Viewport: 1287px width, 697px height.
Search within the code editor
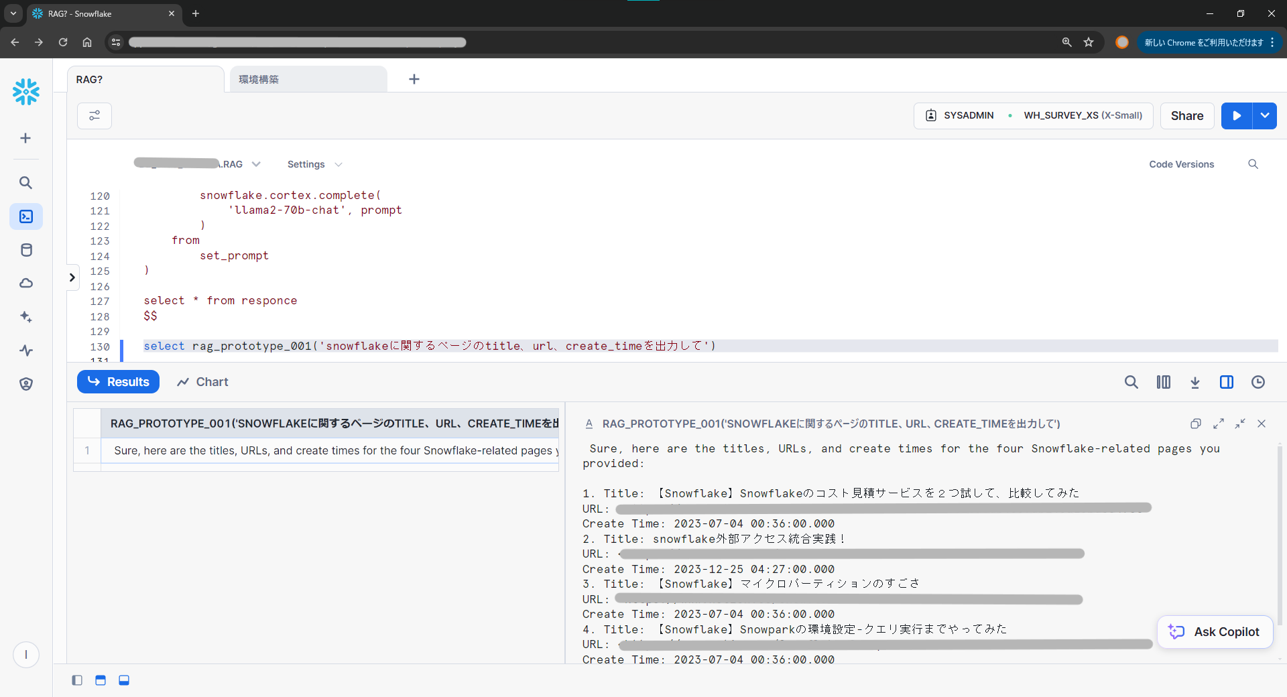(x=1253, y=164)
